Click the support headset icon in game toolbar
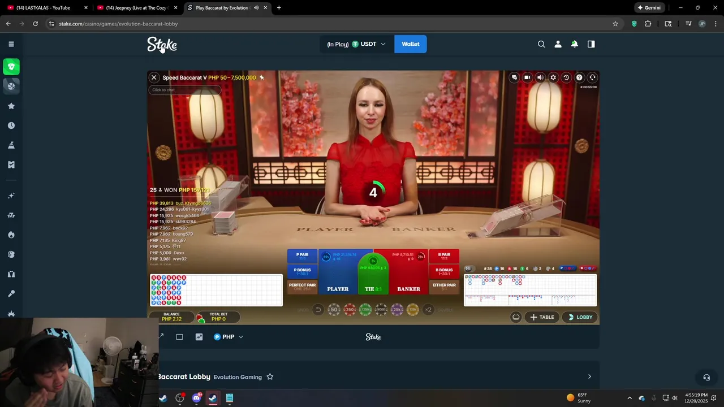 [592, 77]
